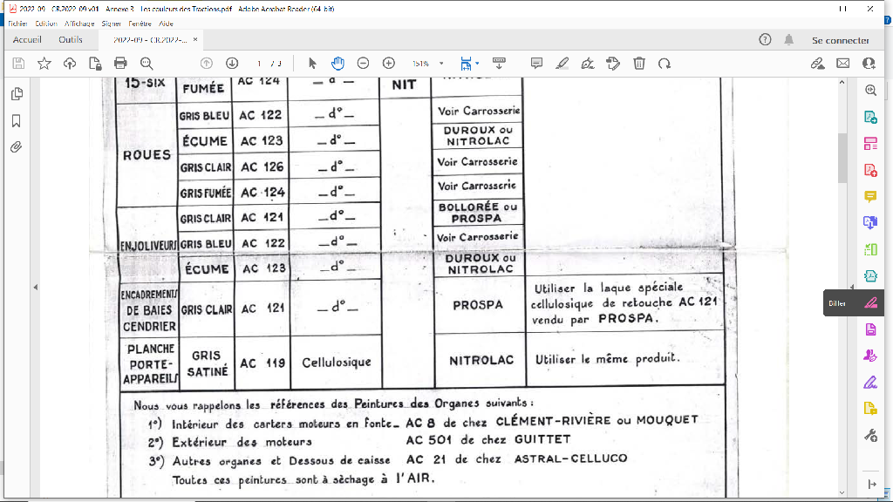893x502 pixels.
Task: Expand the zoom level dropdown
Action: pos(441,64)
